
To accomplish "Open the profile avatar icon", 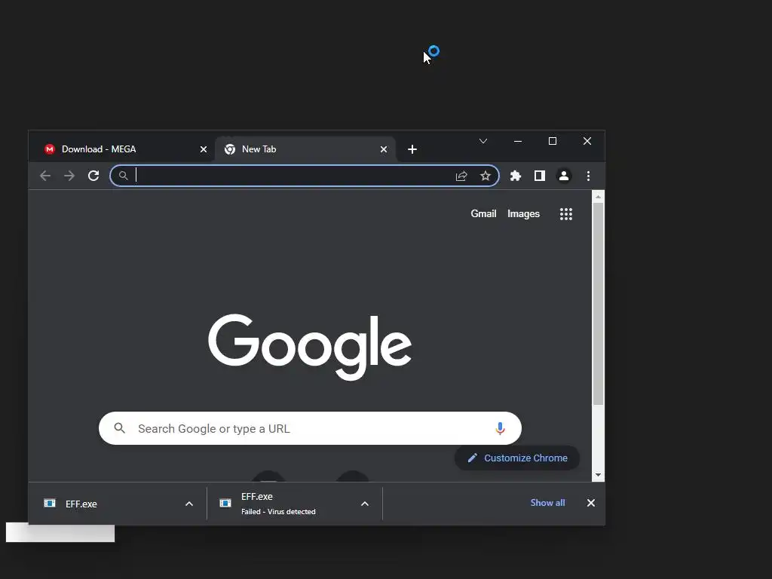I will [564, 176].
